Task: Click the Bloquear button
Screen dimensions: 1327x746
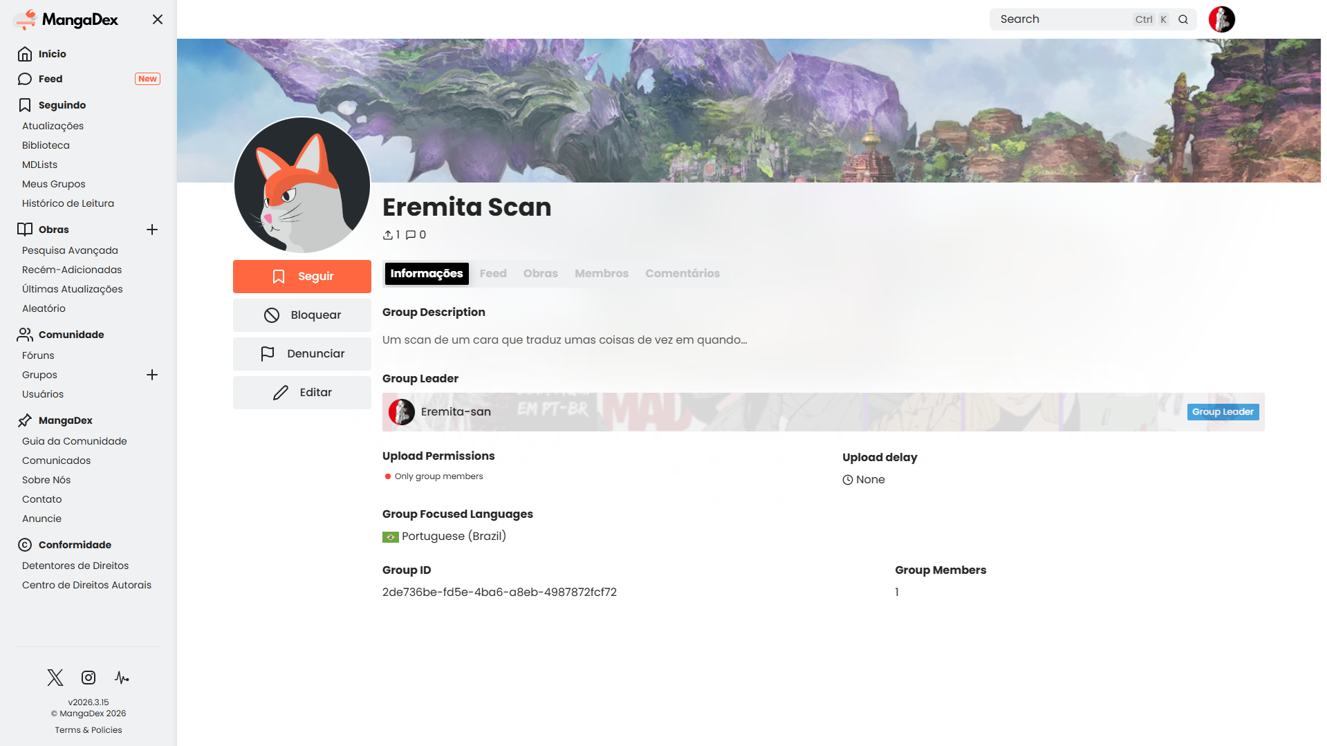Action: 302,315
